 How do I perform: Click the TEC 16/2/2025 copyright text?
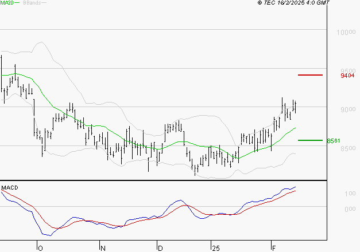pyautogui.click(x=293, y=3)
